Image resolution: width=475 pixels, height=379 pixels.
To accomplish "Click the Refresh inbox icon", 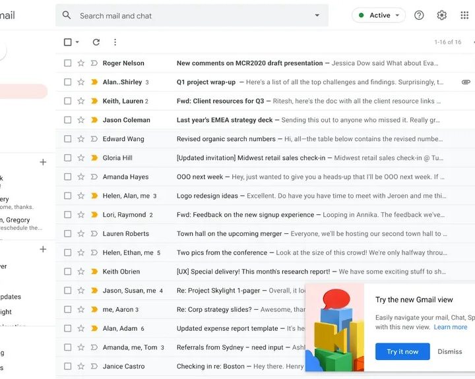I will coord(96,42).
